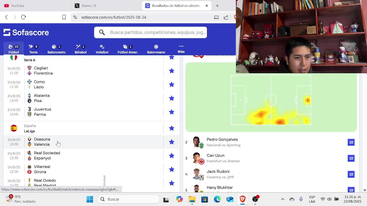Image resolution: width=367 pixels, height=206 pixels.
Task: Open Microsoft Store from taskbar
Action: pos(204,199)
